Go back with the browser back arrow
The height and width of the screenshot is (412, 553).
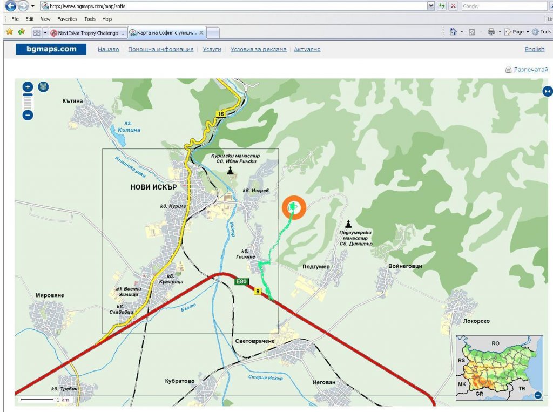[x=11, y=5]
